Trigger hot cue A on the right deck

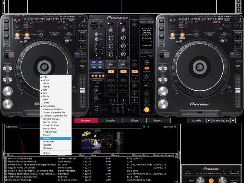click(x=162, y=21)
